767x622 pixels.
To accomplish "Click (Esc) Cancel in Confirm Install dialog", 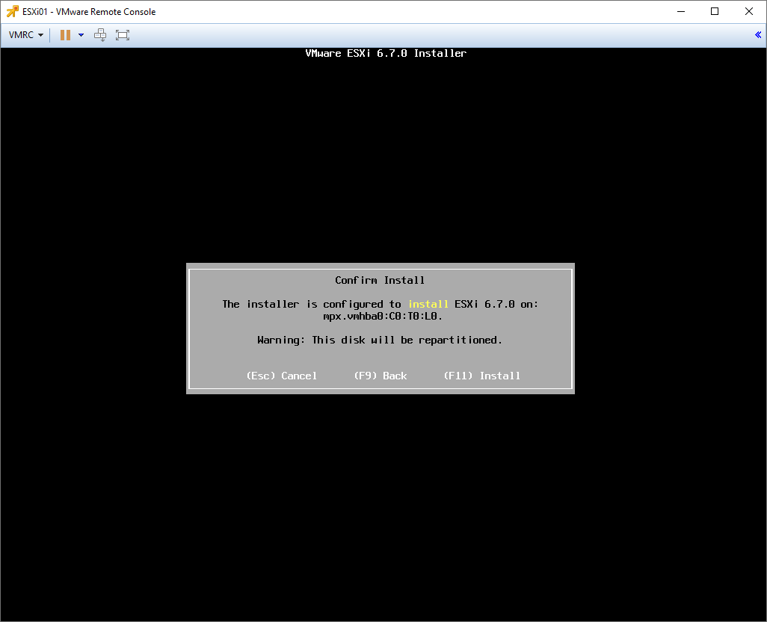I will click(x=282, y=376).
